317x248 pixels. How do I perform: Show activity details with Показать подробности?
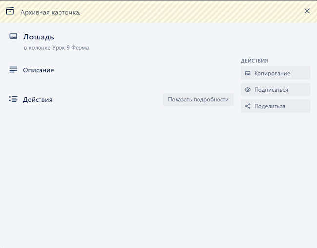click(x=198, y=99)
